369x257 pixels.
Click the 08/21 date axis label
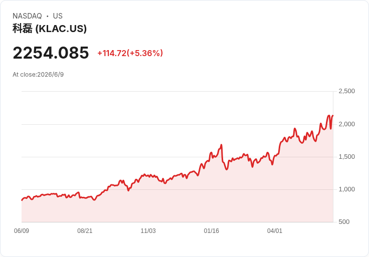point(85,230)
